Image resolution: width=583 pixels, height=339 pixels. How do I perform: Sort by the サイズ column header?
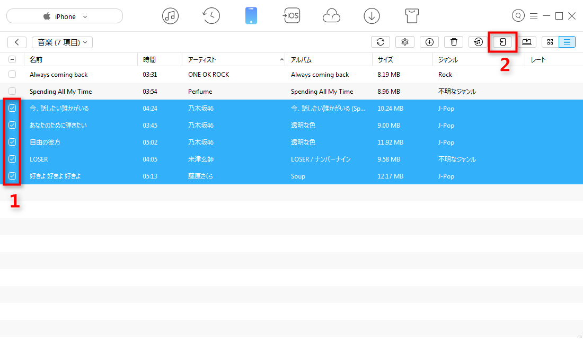point(402,59)
